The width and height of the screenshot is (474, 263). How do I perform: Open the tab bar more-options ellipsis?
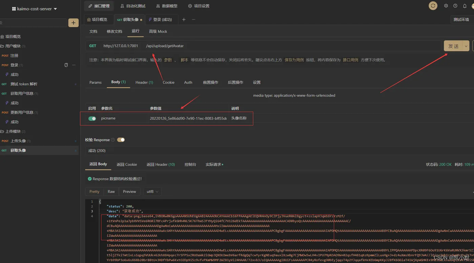[194, 20]
